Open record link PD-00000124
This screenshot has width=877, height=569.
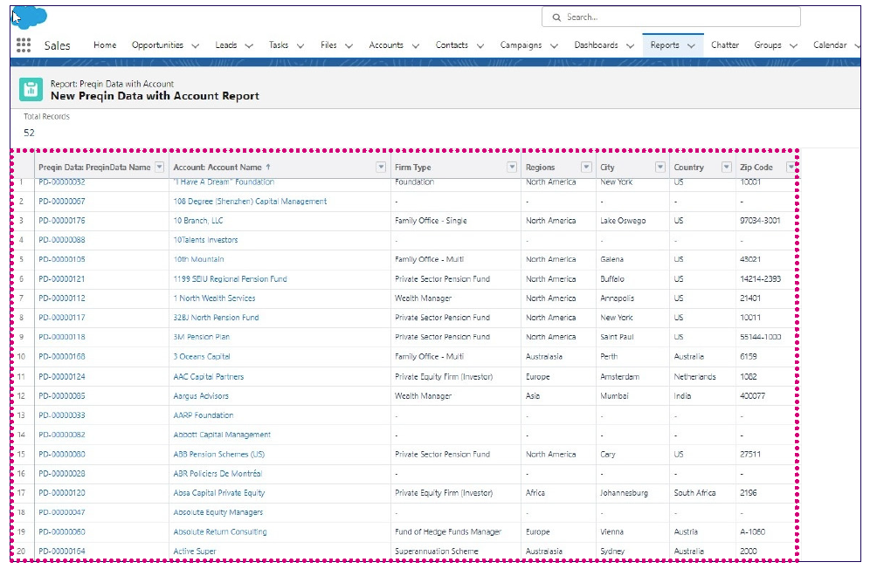tap(62, 377)
